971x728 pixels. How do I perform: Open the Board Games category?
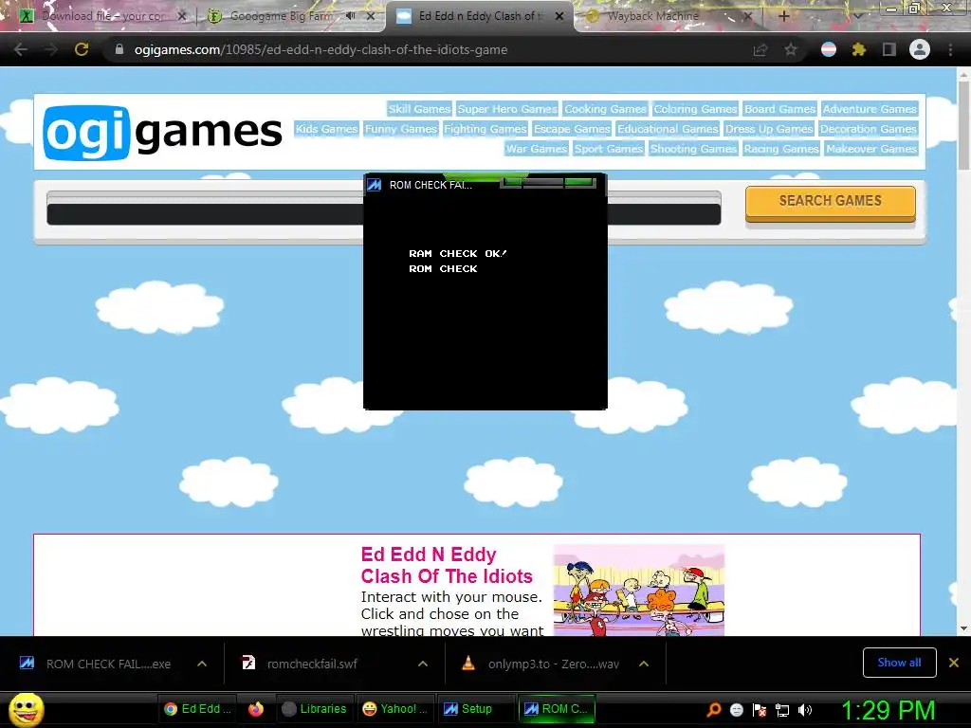(x=779, y=109)
